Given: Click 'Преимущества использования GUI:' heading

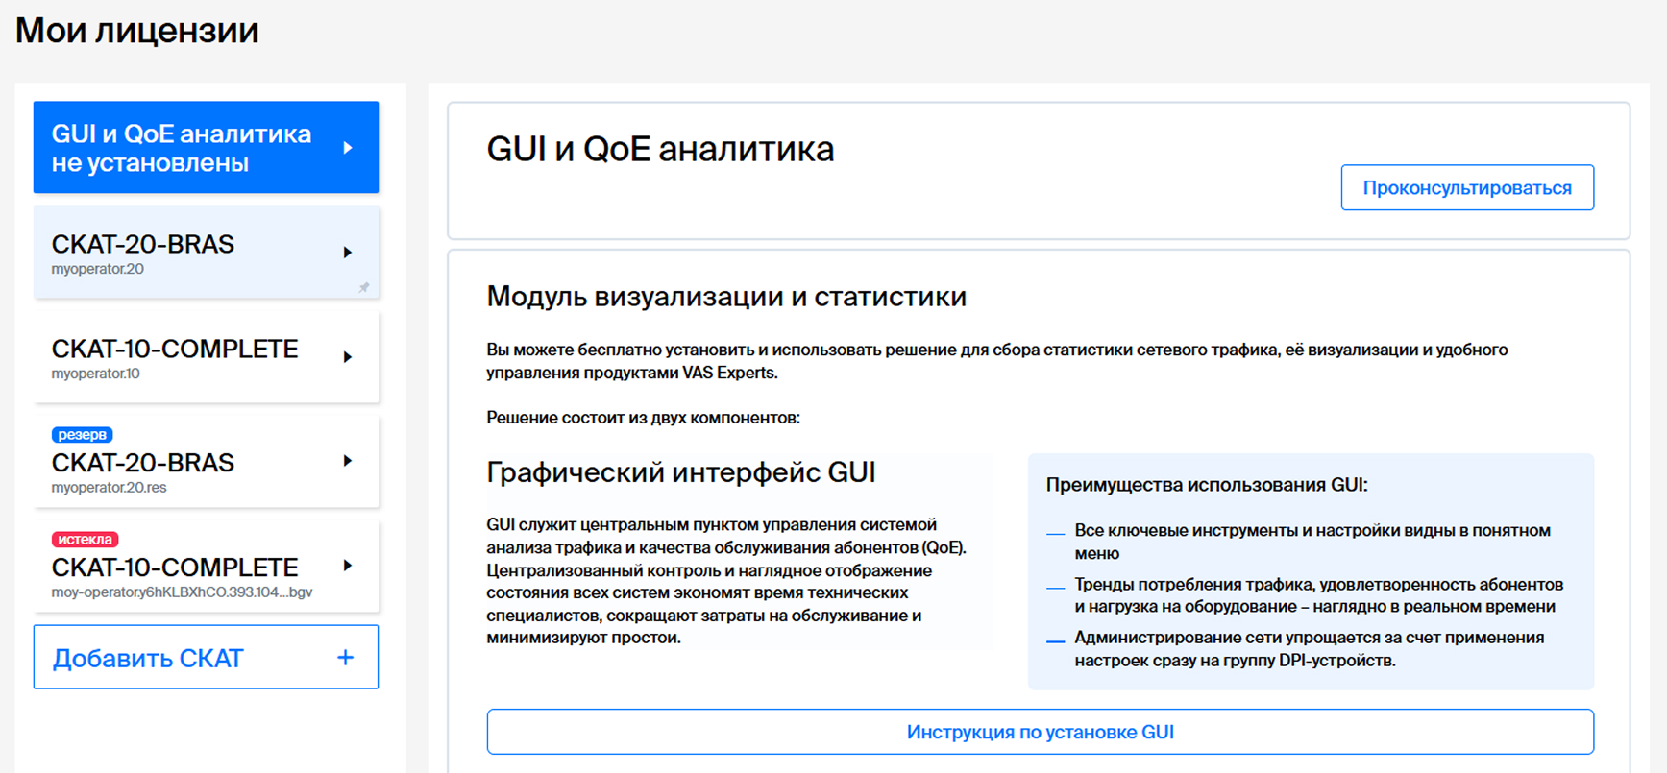Looking at the screenshot, I should click(1207, 485).
